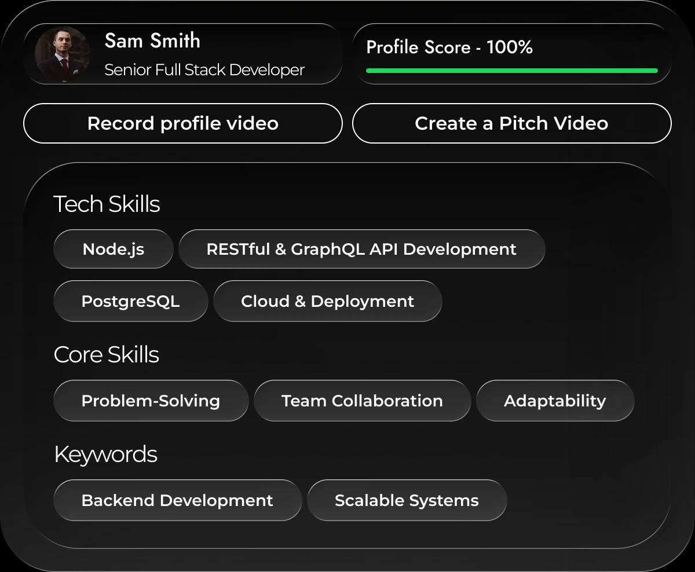Pick the Team Collaboration tag

click(x=362, y=401)
